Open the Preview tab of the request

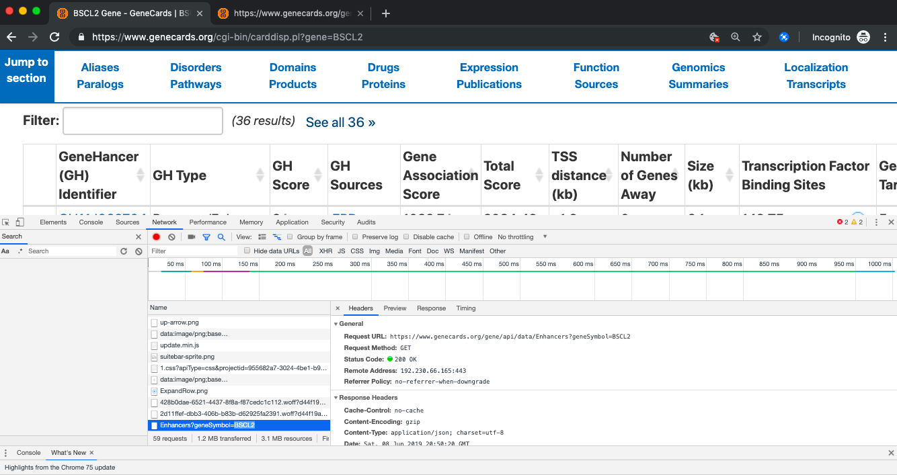(x=395, y=308)
